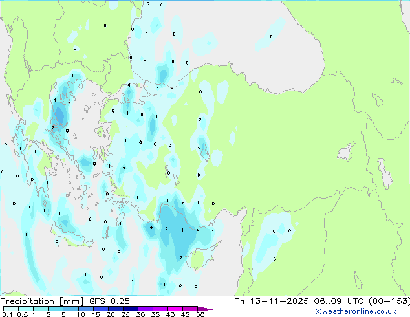Screen dimensions: 410x317
Task: Click the "0.5" legend scale value
Action: click(22, 314)
